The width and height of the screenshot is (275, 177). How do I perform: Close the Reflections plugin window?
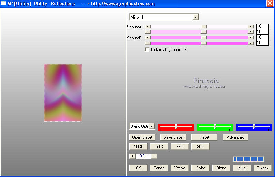(270, 3)
